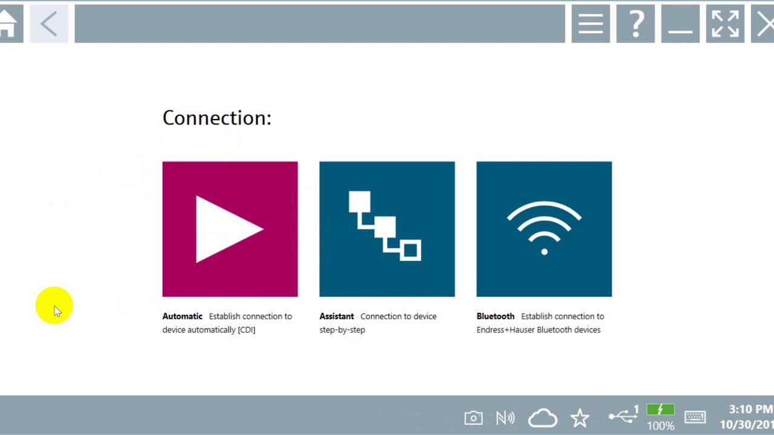Start Automatic connection tile
Image resolution: width=774 pixels, height=435 pixels.
pyautogui.click(x=230, y=229)
